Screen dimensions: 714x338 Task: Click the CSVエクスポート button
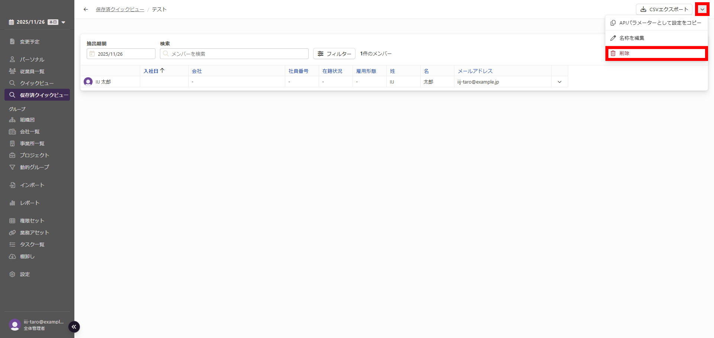(664, 9)
